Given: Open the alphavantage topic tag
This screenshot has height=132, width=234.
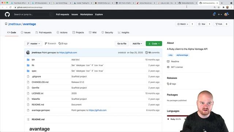Looking at the screenshot, I should pyautogui.click(x=182, y=55).
